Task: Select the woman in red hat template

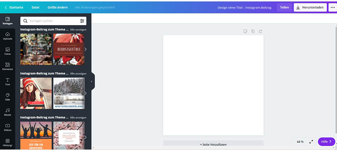Action: [x=36, y=93]
